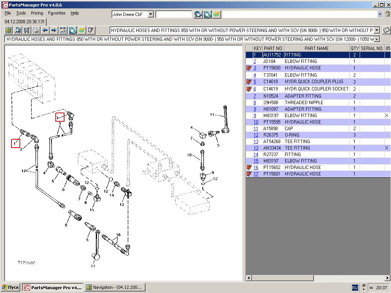Click the PART NAME column header
Screen dimensions: 391x293
[317, 48]
